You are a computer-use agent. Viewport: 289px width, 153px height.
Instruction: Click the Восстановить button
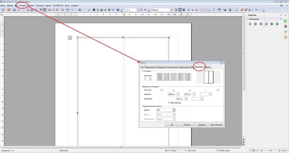click(x=216, y=124)
